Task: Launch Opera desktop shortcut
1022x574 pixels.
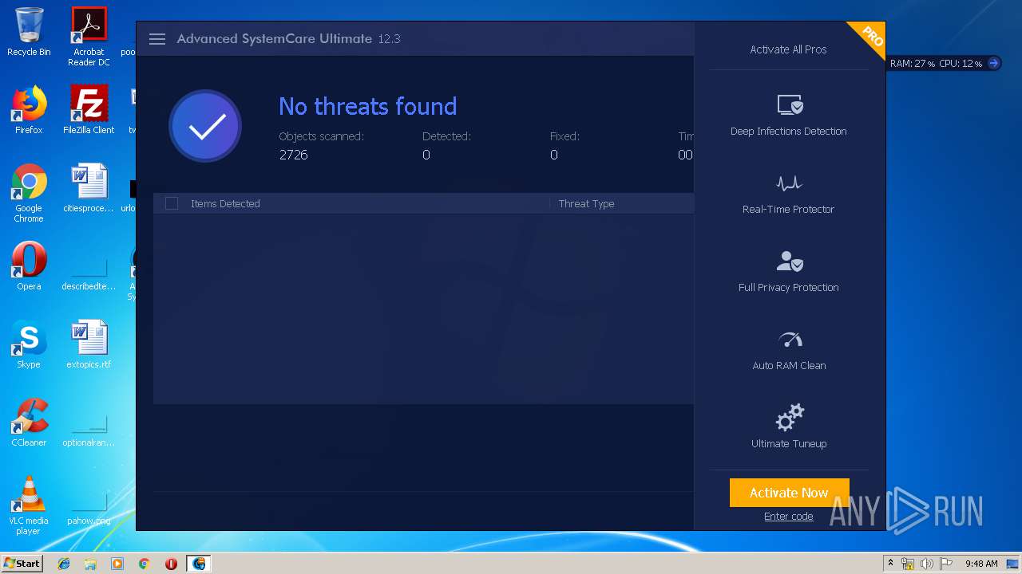Action: pyautogui.click(x=29, y=266)
